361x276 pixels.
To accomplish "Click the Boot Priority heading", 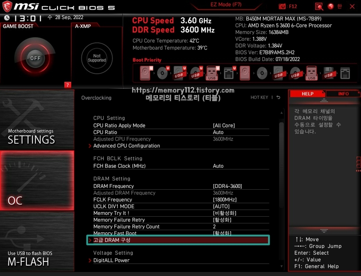I will pos(147,60).
